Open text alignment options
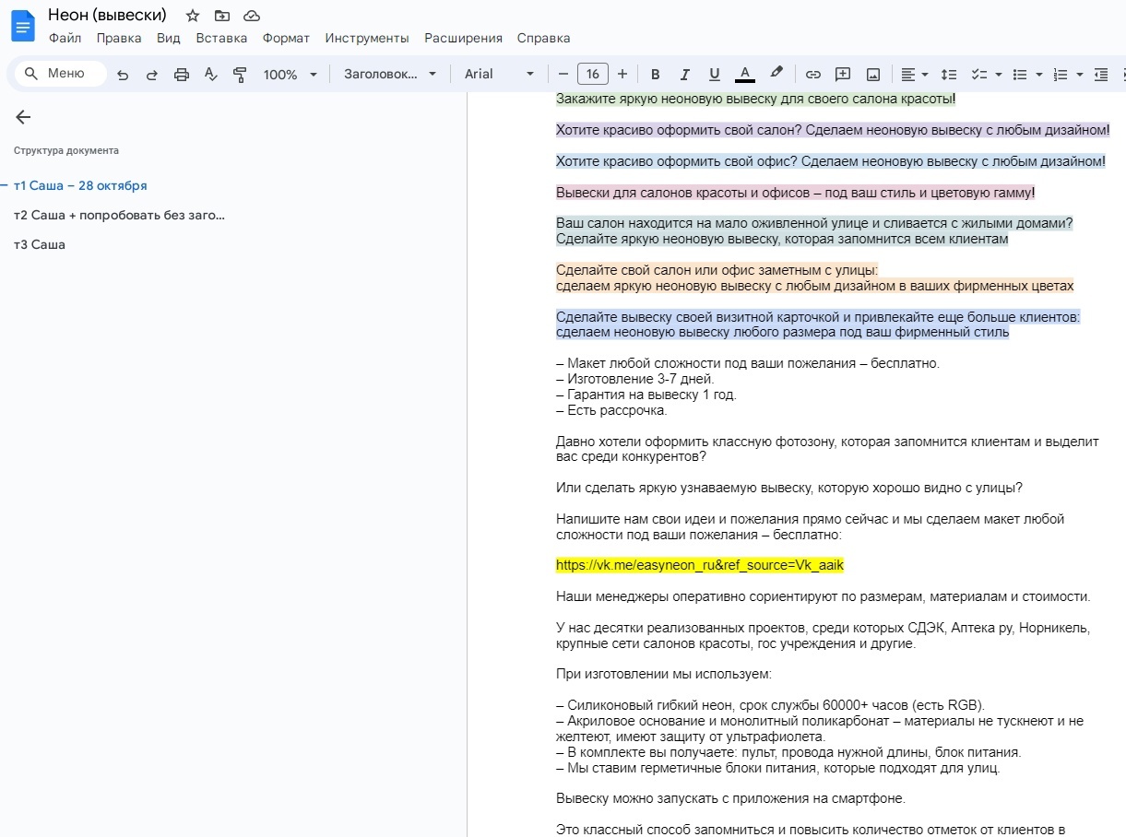 tap(915, 75)
